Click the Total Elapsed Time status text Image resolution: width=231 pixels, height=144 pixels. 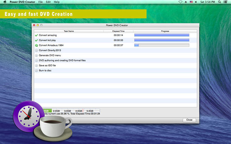pos(85,114)
